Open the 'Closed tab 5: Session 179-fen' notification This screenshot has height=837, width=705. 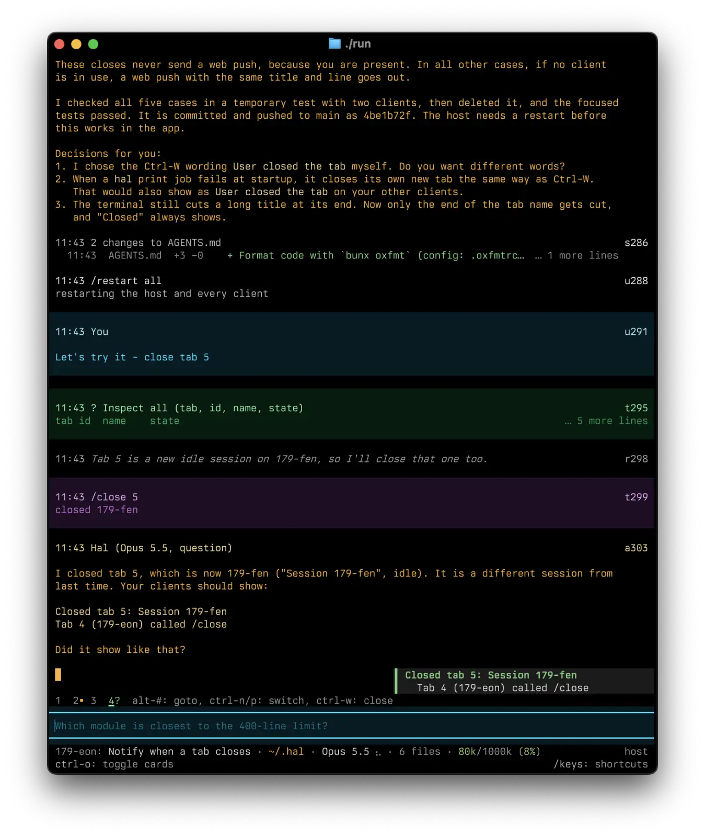(524, 681)
